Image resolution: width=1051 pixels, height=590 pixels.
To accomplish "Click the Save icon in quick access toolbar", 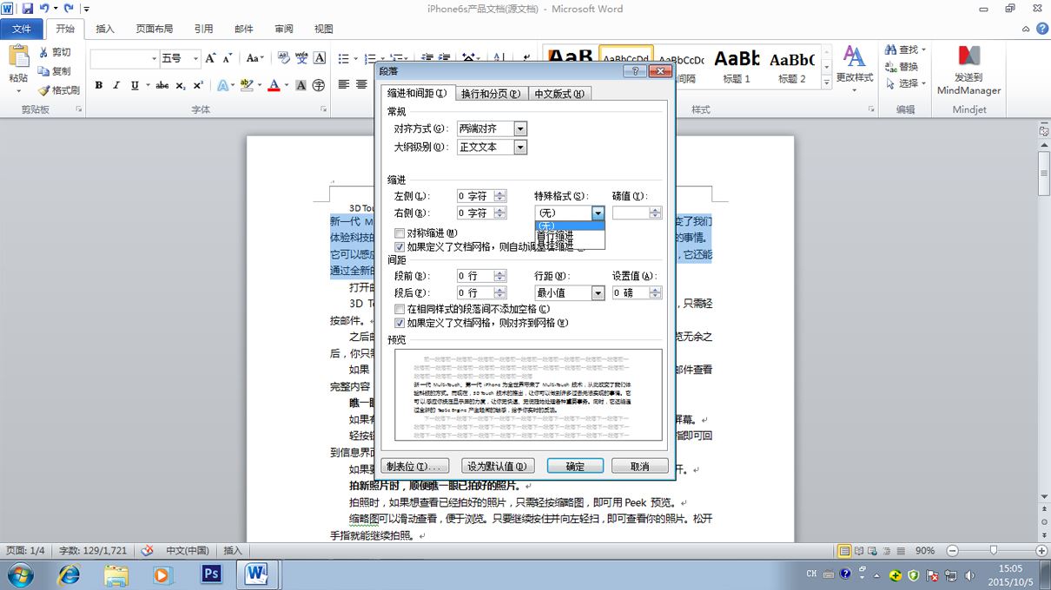I will pyautogui.click(x=28, y=9).
